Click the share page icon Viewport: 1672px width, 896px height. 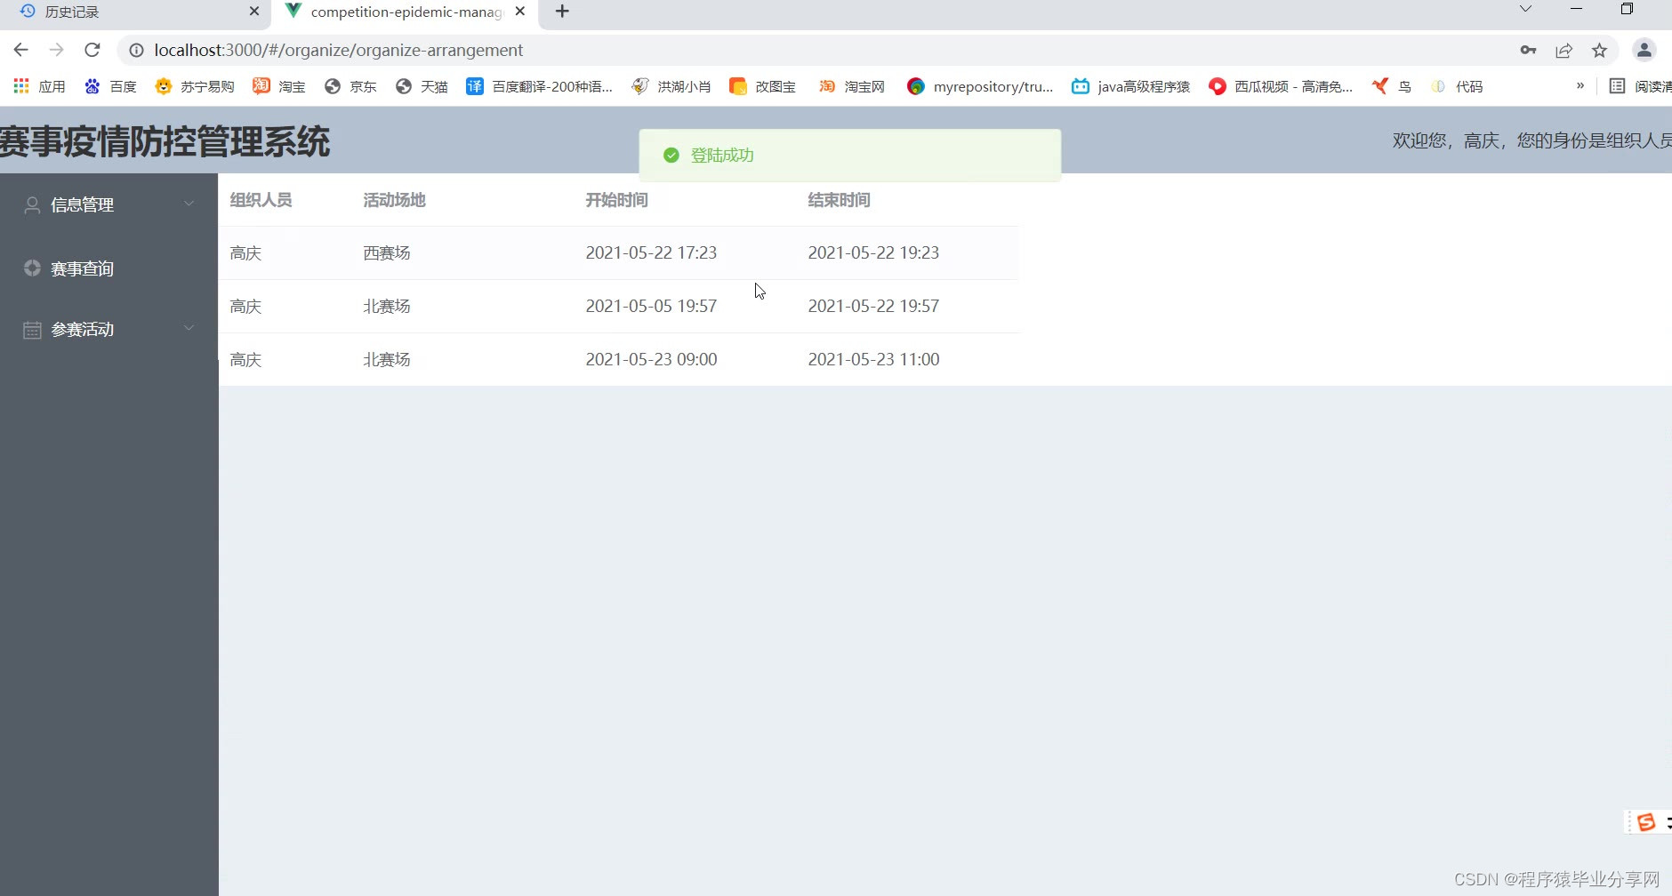tap(1563, 50)
